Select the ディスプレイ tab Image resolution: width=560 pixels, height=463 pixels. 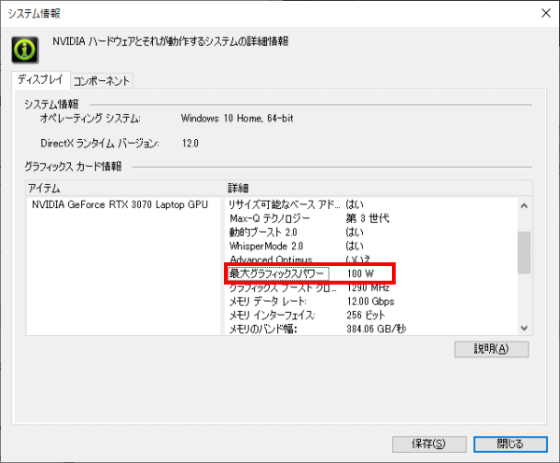(x=41, y=79)
